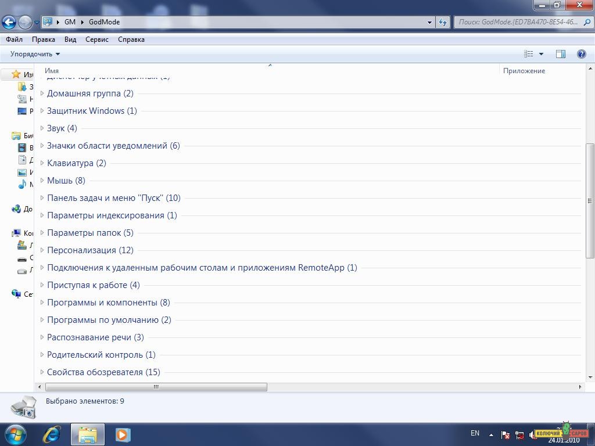Click the music note library icon
The image size is (595, 446).
pos(22,184)
